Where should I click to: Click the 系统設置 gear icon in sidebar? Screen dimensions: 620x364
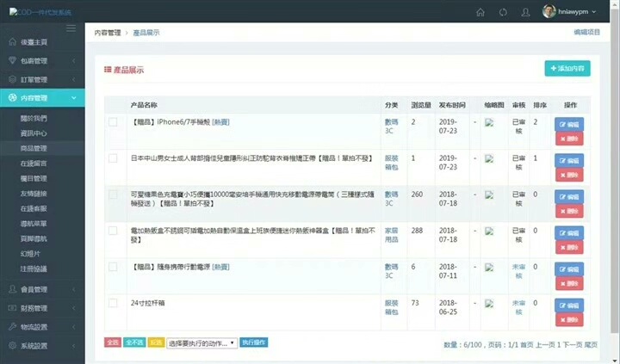click(x=11, y=345)
